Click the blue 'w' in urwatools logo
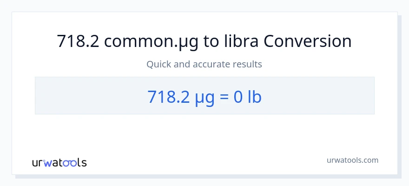The height and width of the screenshot is (186, 409). point(49,163)
